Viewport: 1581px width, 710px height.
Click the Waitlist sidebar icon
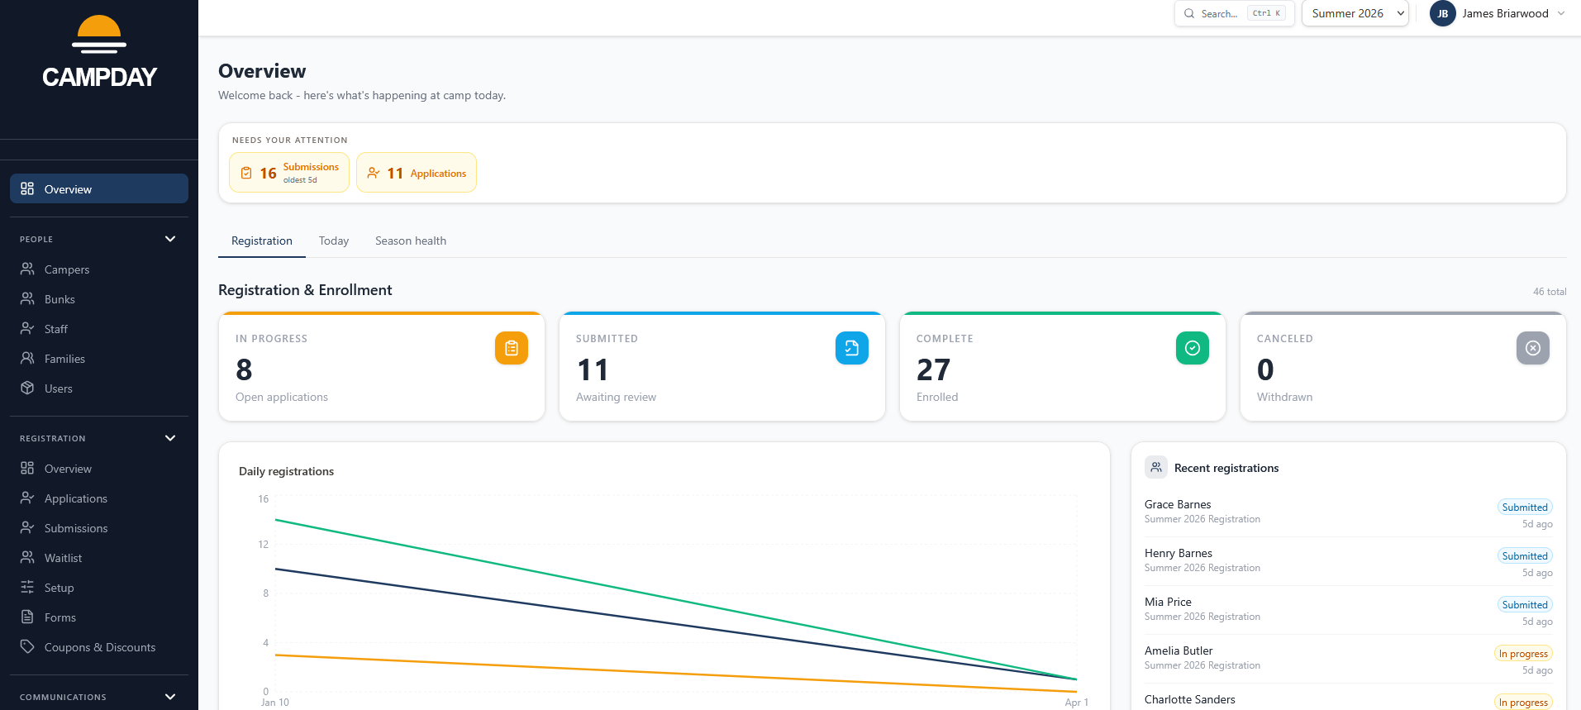[x=27, y=558]
